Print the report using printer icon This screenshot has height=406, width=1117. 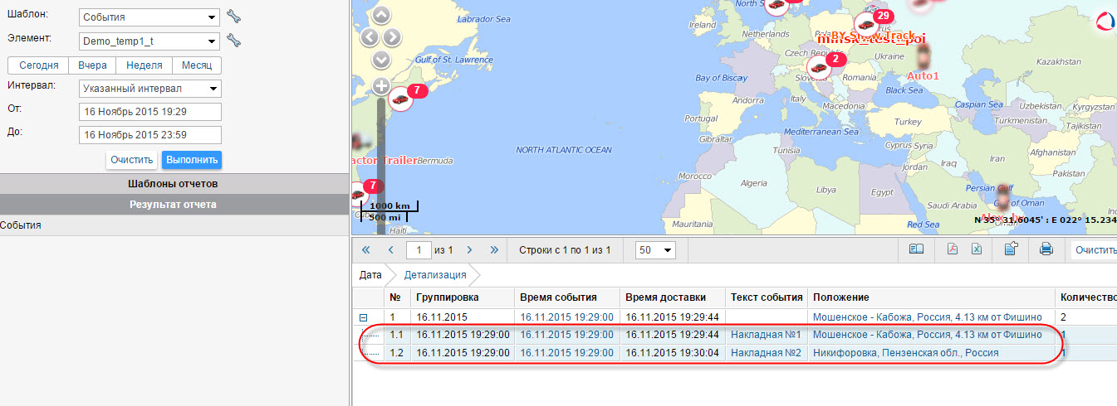[x=1046, y=249]
